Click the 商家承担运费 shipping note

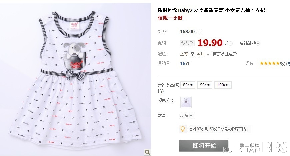pos(225,54)
